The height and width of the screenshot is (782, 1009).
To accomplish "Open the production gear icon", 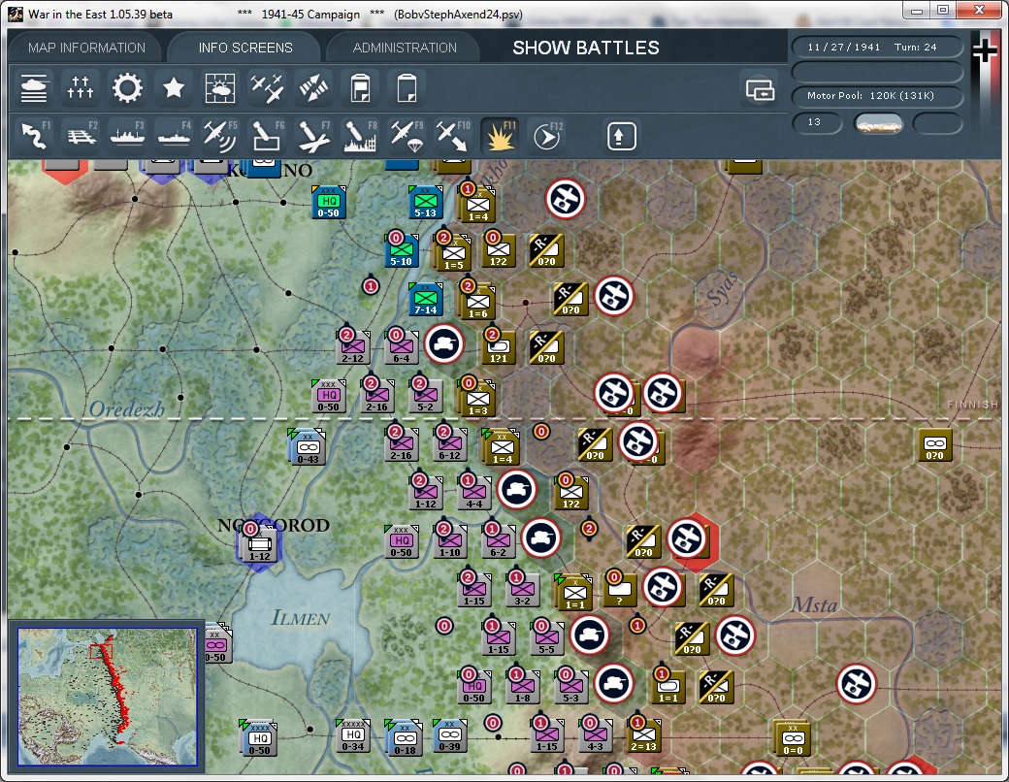I will click(x=127, y=88).
